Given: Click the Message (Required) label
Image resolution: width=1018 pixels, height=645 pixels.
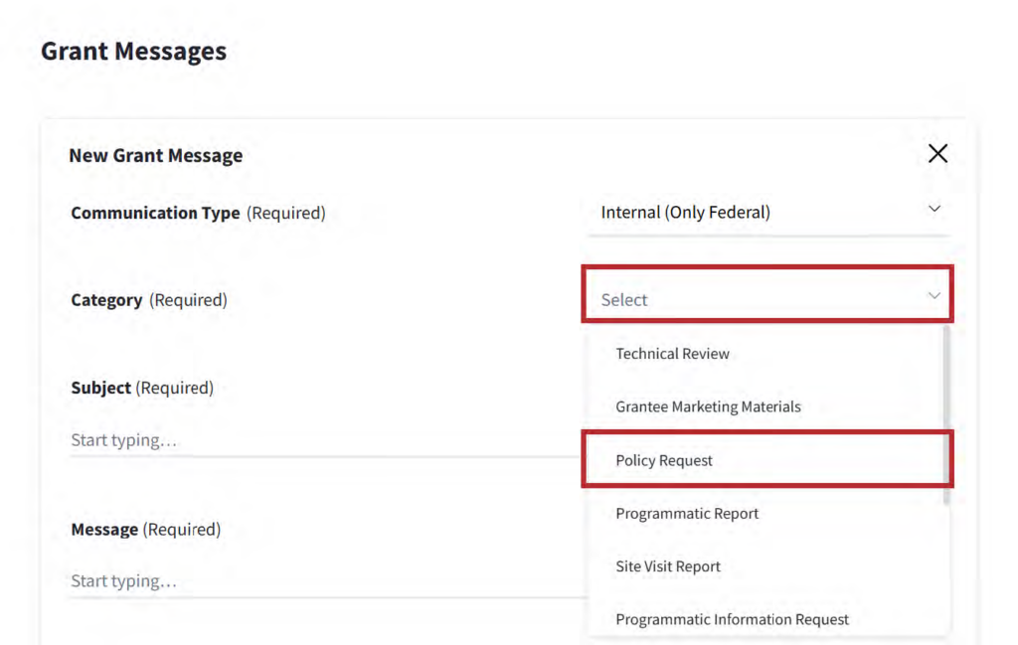Looking at the screenshot, I should [x=145, y=530].
